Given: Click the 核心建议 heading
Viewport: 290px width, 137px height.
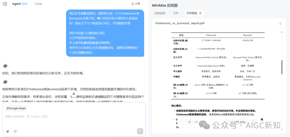Looking at the screenshot, I should pos(177,106).
